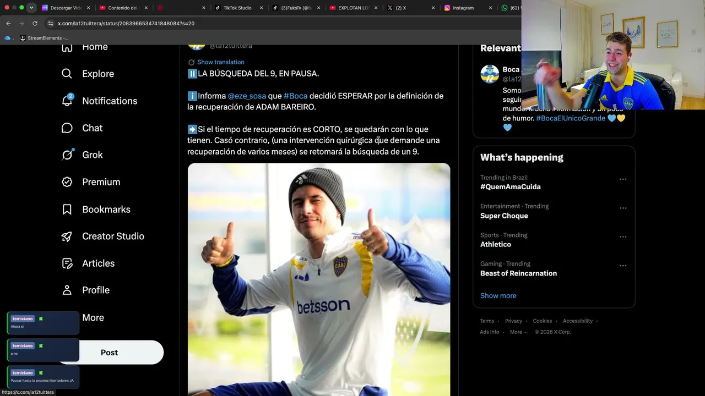Open the @eze_sosa mention link

pyautogui.click(x=247, y=96)
